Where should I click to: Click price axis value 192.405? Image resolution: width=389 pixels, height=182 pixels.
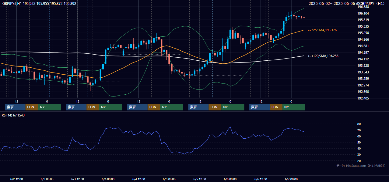(363, 98)
